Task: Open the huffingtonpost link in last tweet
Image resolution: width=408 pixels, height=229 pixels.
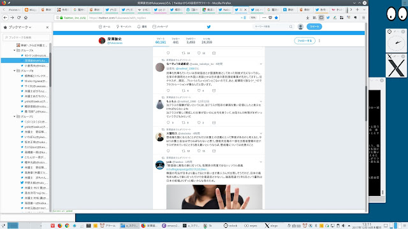Action: click(187, 169)
